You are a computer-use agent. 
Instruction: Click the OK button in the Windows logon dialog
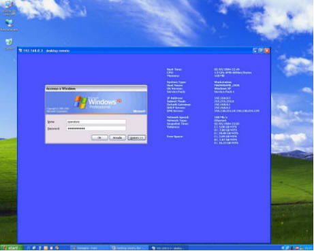coord(99,137)
